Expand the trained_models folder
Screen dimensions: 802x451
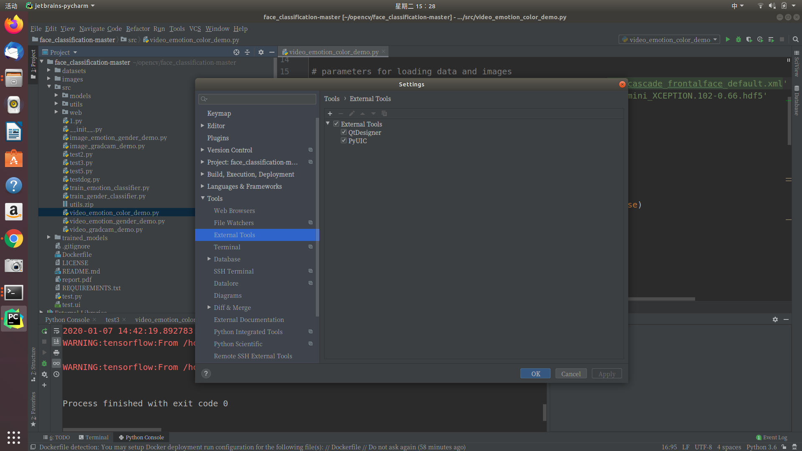(49, 238)
